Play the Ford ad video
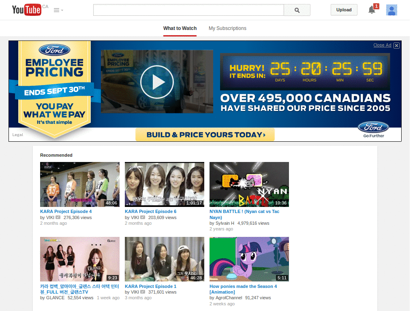 coord(157,82)
